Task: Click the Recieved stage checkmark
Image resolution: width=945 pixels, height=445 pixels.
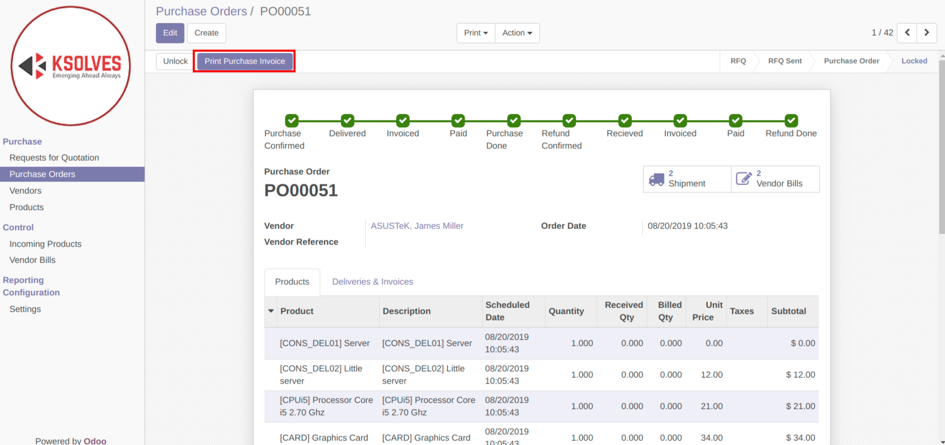Action: pyautogui.click(x=625, y=120)
